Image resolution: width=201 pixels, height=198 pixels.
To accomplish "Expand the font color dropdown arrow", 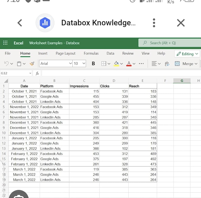I will 134,64.
